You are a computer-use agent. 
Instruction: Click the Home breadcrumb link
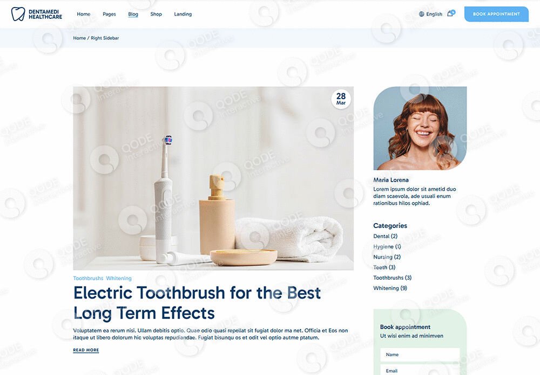(x=79, y=38)
